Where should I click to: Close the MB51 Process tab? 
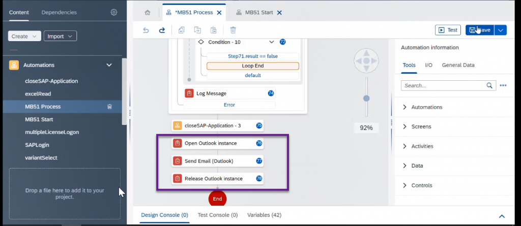[x=219, y=13]
